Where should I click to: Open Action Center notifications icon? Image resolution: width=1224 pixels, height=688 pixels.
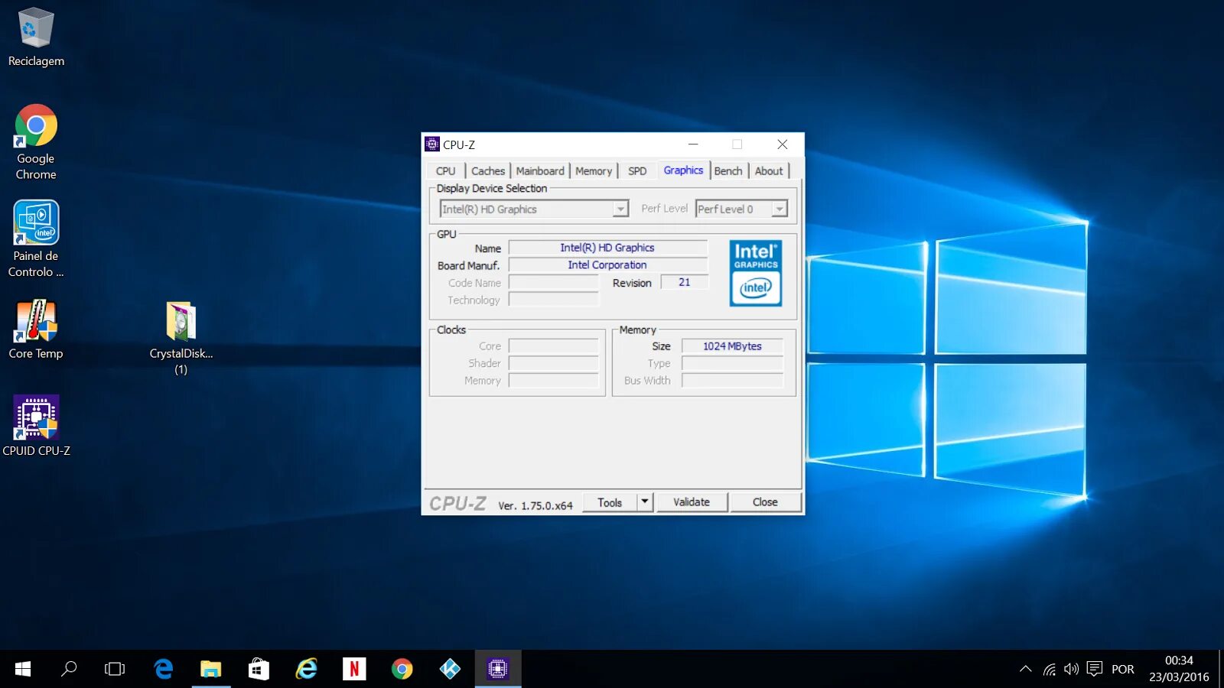[1095, 669]
